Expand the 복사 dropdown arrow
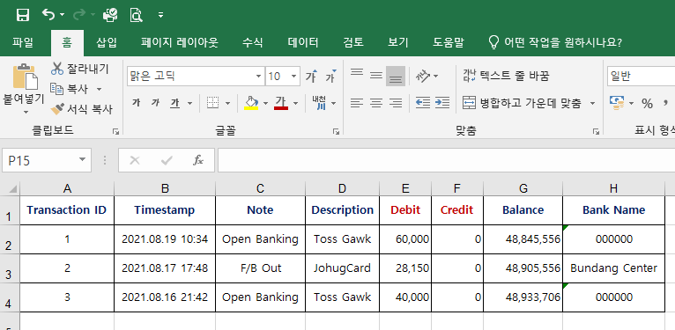The image size is (675, 330). coord(99,90)
